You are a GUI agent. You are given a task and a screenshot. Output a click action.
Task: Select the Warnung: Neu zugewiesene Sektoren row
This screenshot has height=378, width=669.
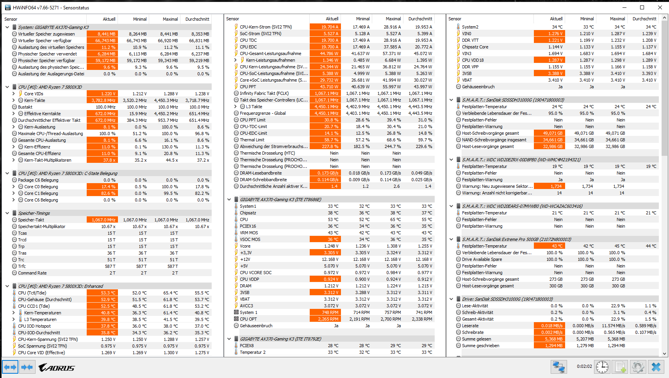tap(557, 186)
